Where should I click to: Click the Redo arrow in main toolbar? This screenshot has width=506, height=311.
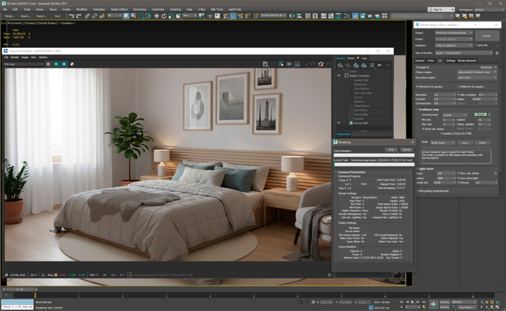[79, 16]
